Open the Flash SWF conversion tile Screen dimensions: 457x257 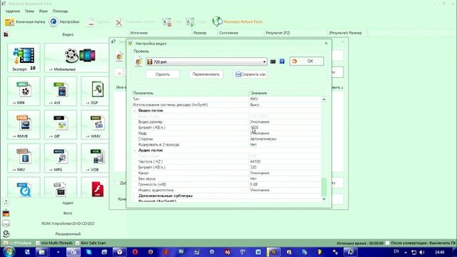tap(95, 187)
